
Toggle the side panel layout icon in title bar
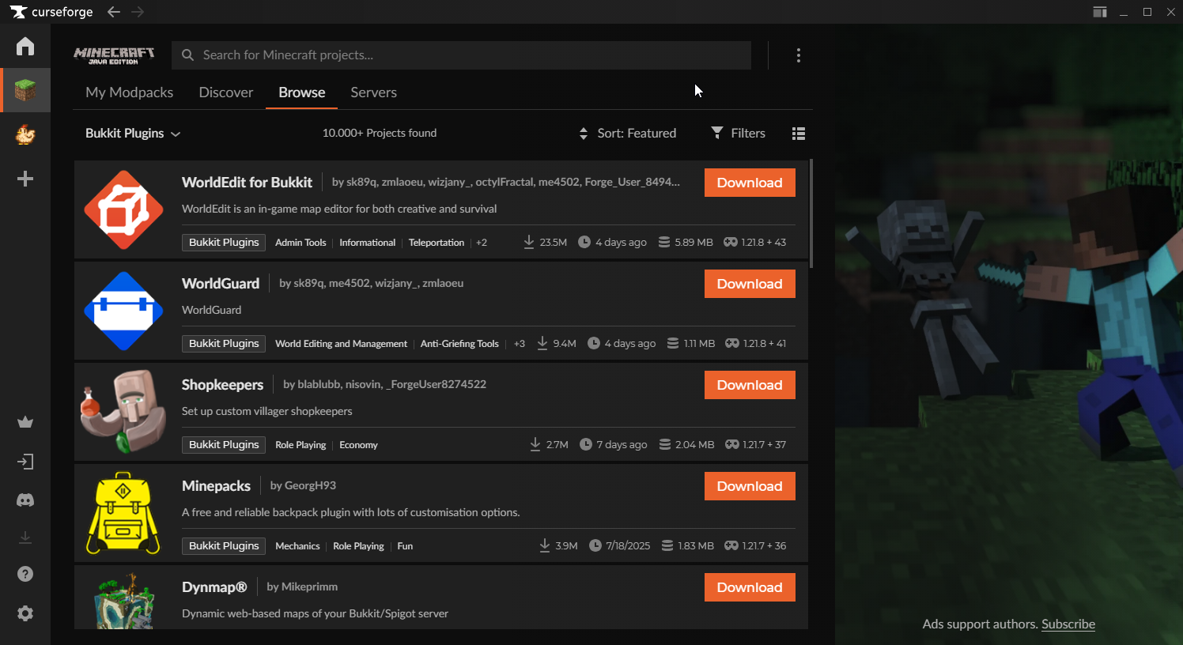[x=1100, y=12]
